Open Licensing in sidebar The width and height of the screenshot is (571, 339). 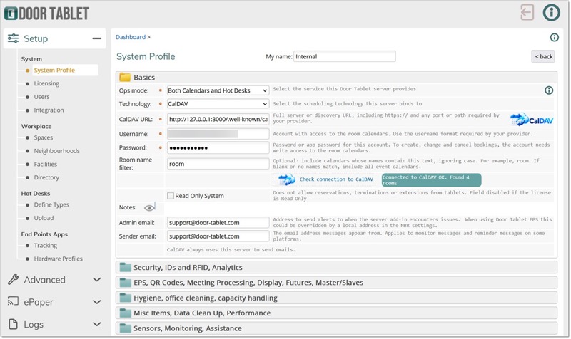click(x=46, y=83)
